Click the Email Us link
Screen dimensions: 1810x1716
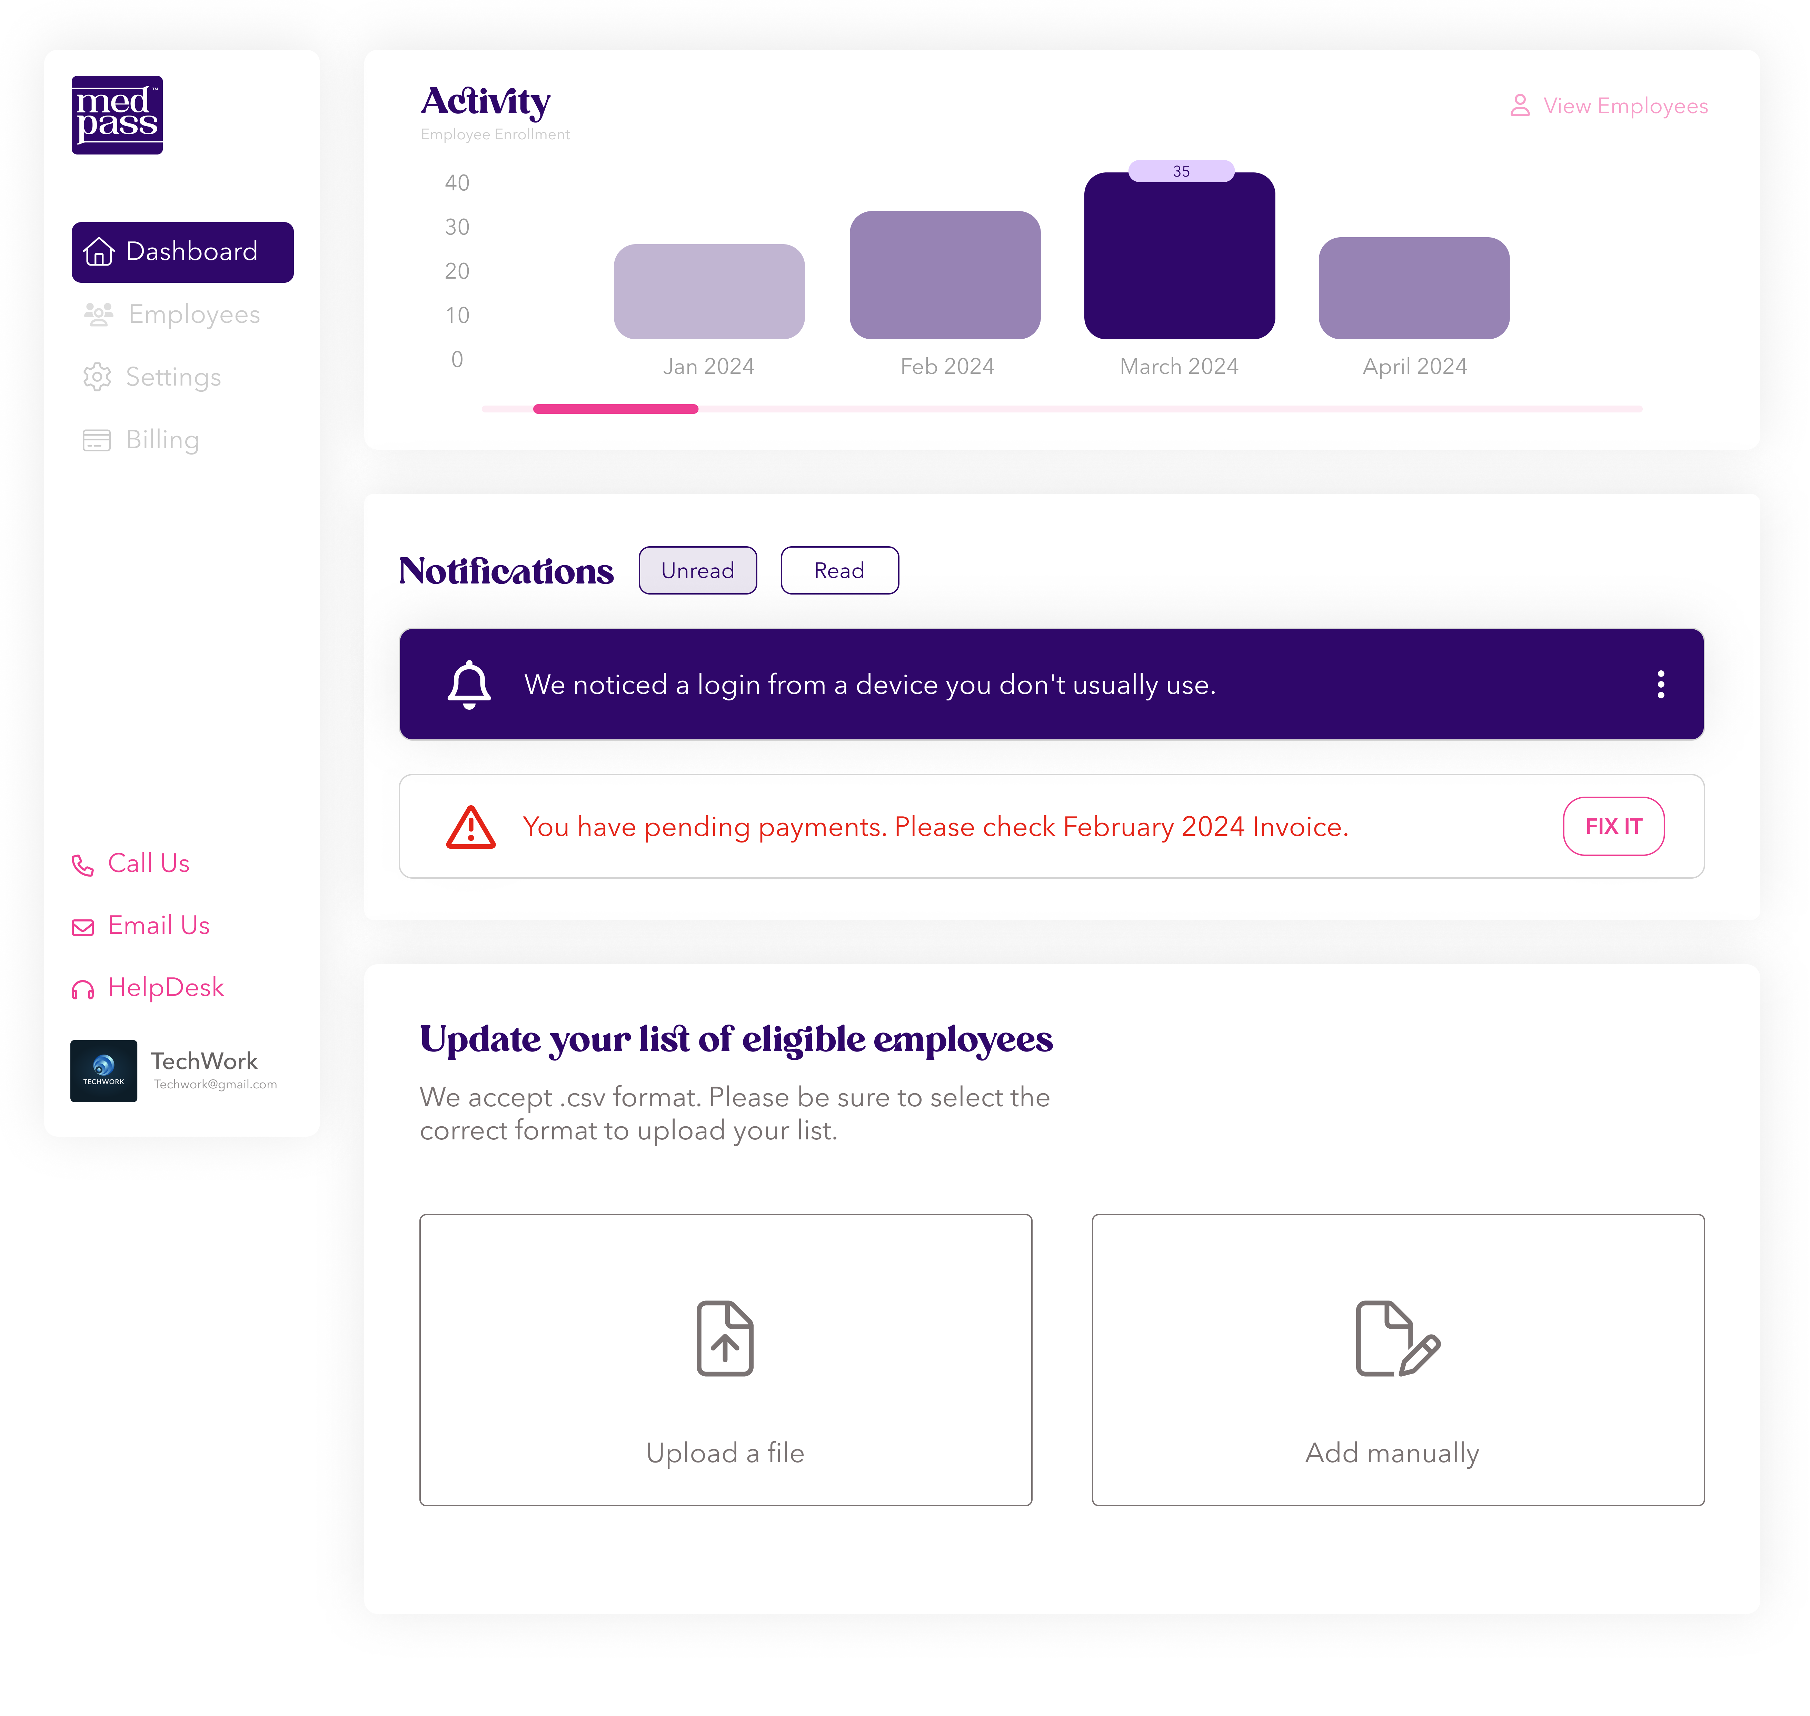coord(141,926)
